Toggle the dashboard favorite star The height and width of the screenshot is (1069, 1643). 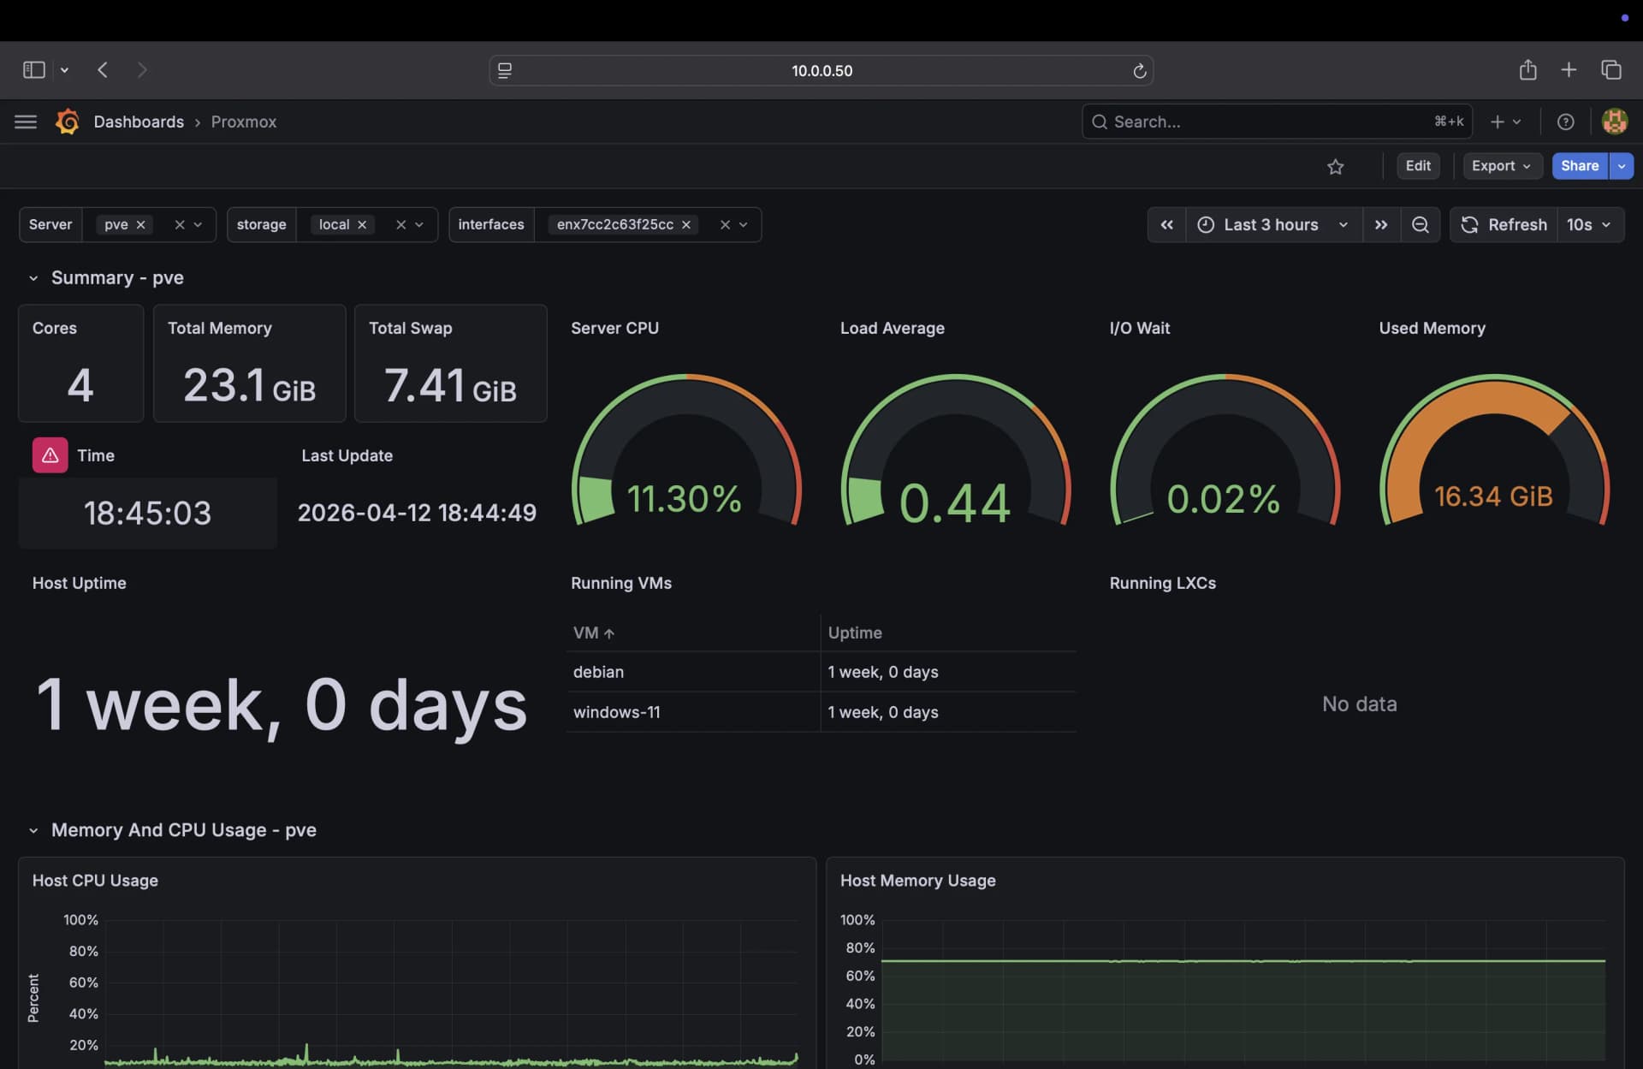[x=1336, y=166]
